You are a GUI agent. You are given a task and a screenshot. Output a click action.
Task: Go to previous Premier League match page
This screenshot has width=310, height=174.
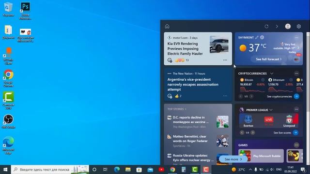242,132
